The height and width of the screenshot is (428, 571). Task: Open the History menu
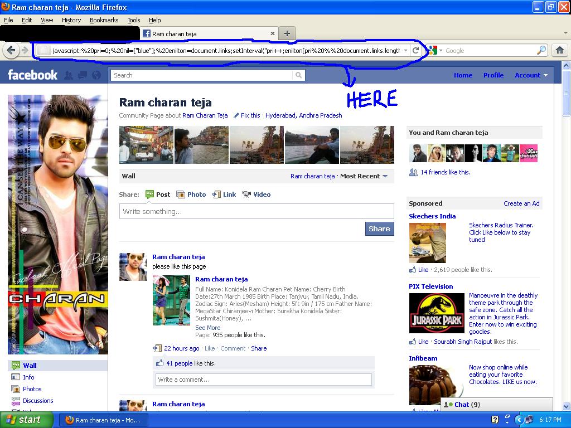click(71, 20)
